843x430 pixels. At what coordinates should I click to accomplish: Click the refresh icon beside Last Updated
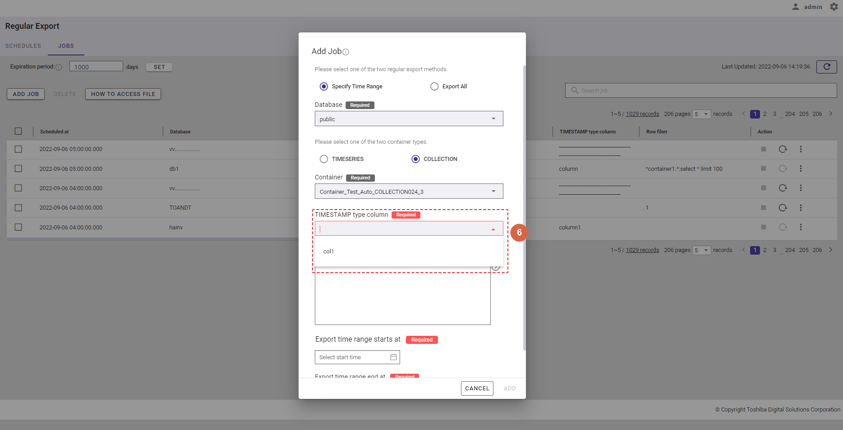pyautogui.click(x=826, y=67)
